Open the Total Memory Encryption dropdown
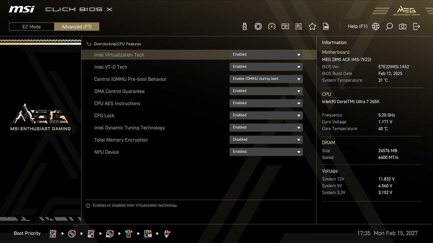 click(266, 140)
